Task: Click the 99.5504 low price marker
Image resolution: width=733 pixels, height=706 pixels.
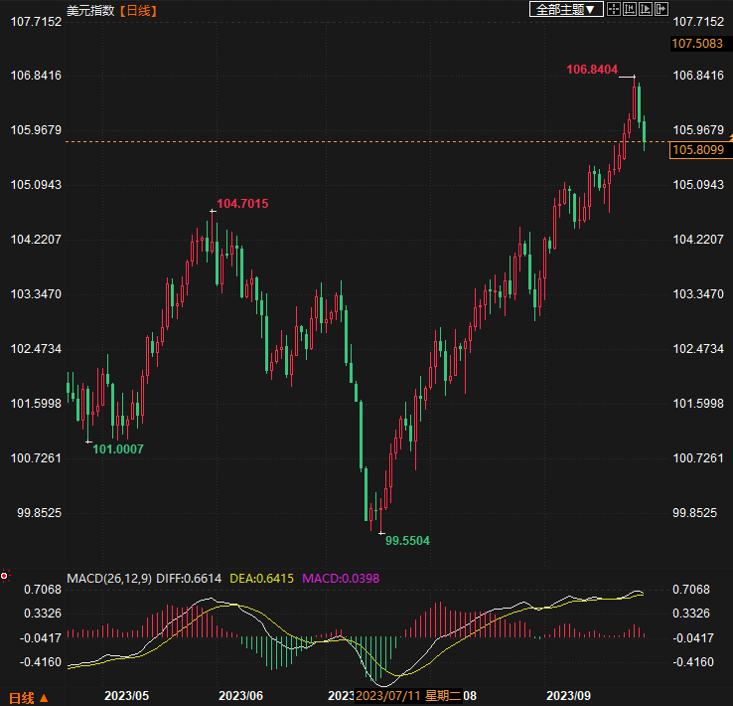Action: [x=407, y=540]
